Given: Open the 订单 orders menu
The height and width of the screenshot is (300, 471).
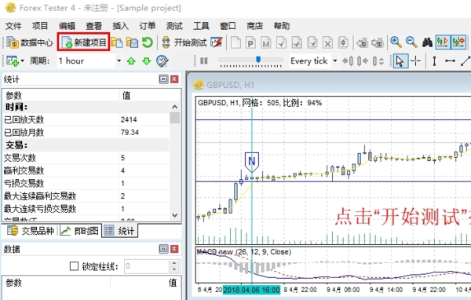Looking at the screenshot, I should [148, 26].
